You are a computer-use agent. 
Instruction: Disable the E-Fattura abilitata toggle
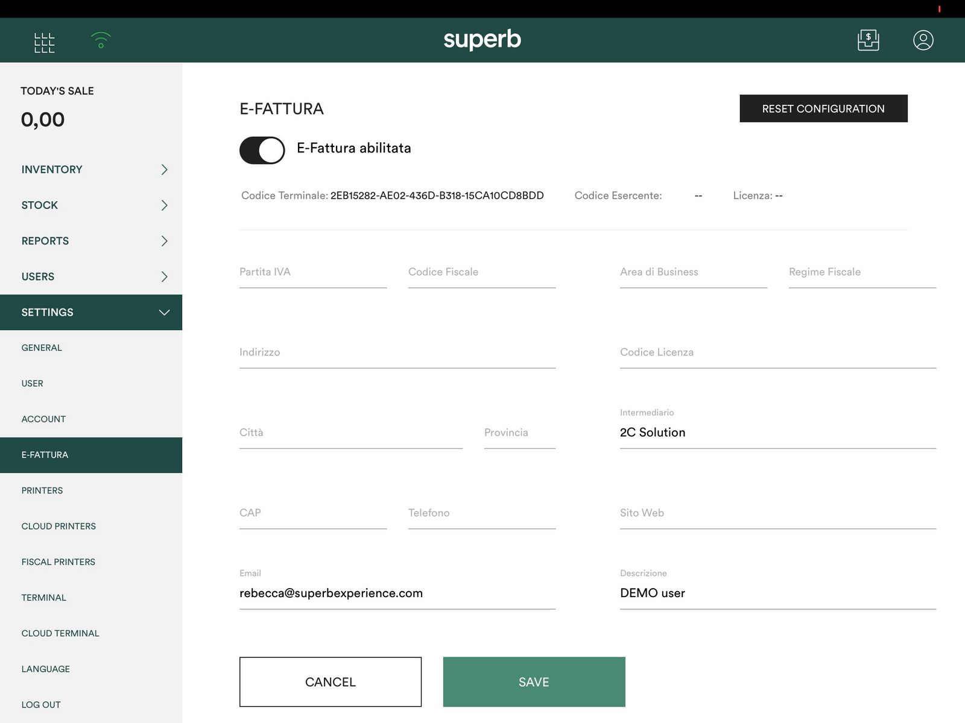coord(262,151)
